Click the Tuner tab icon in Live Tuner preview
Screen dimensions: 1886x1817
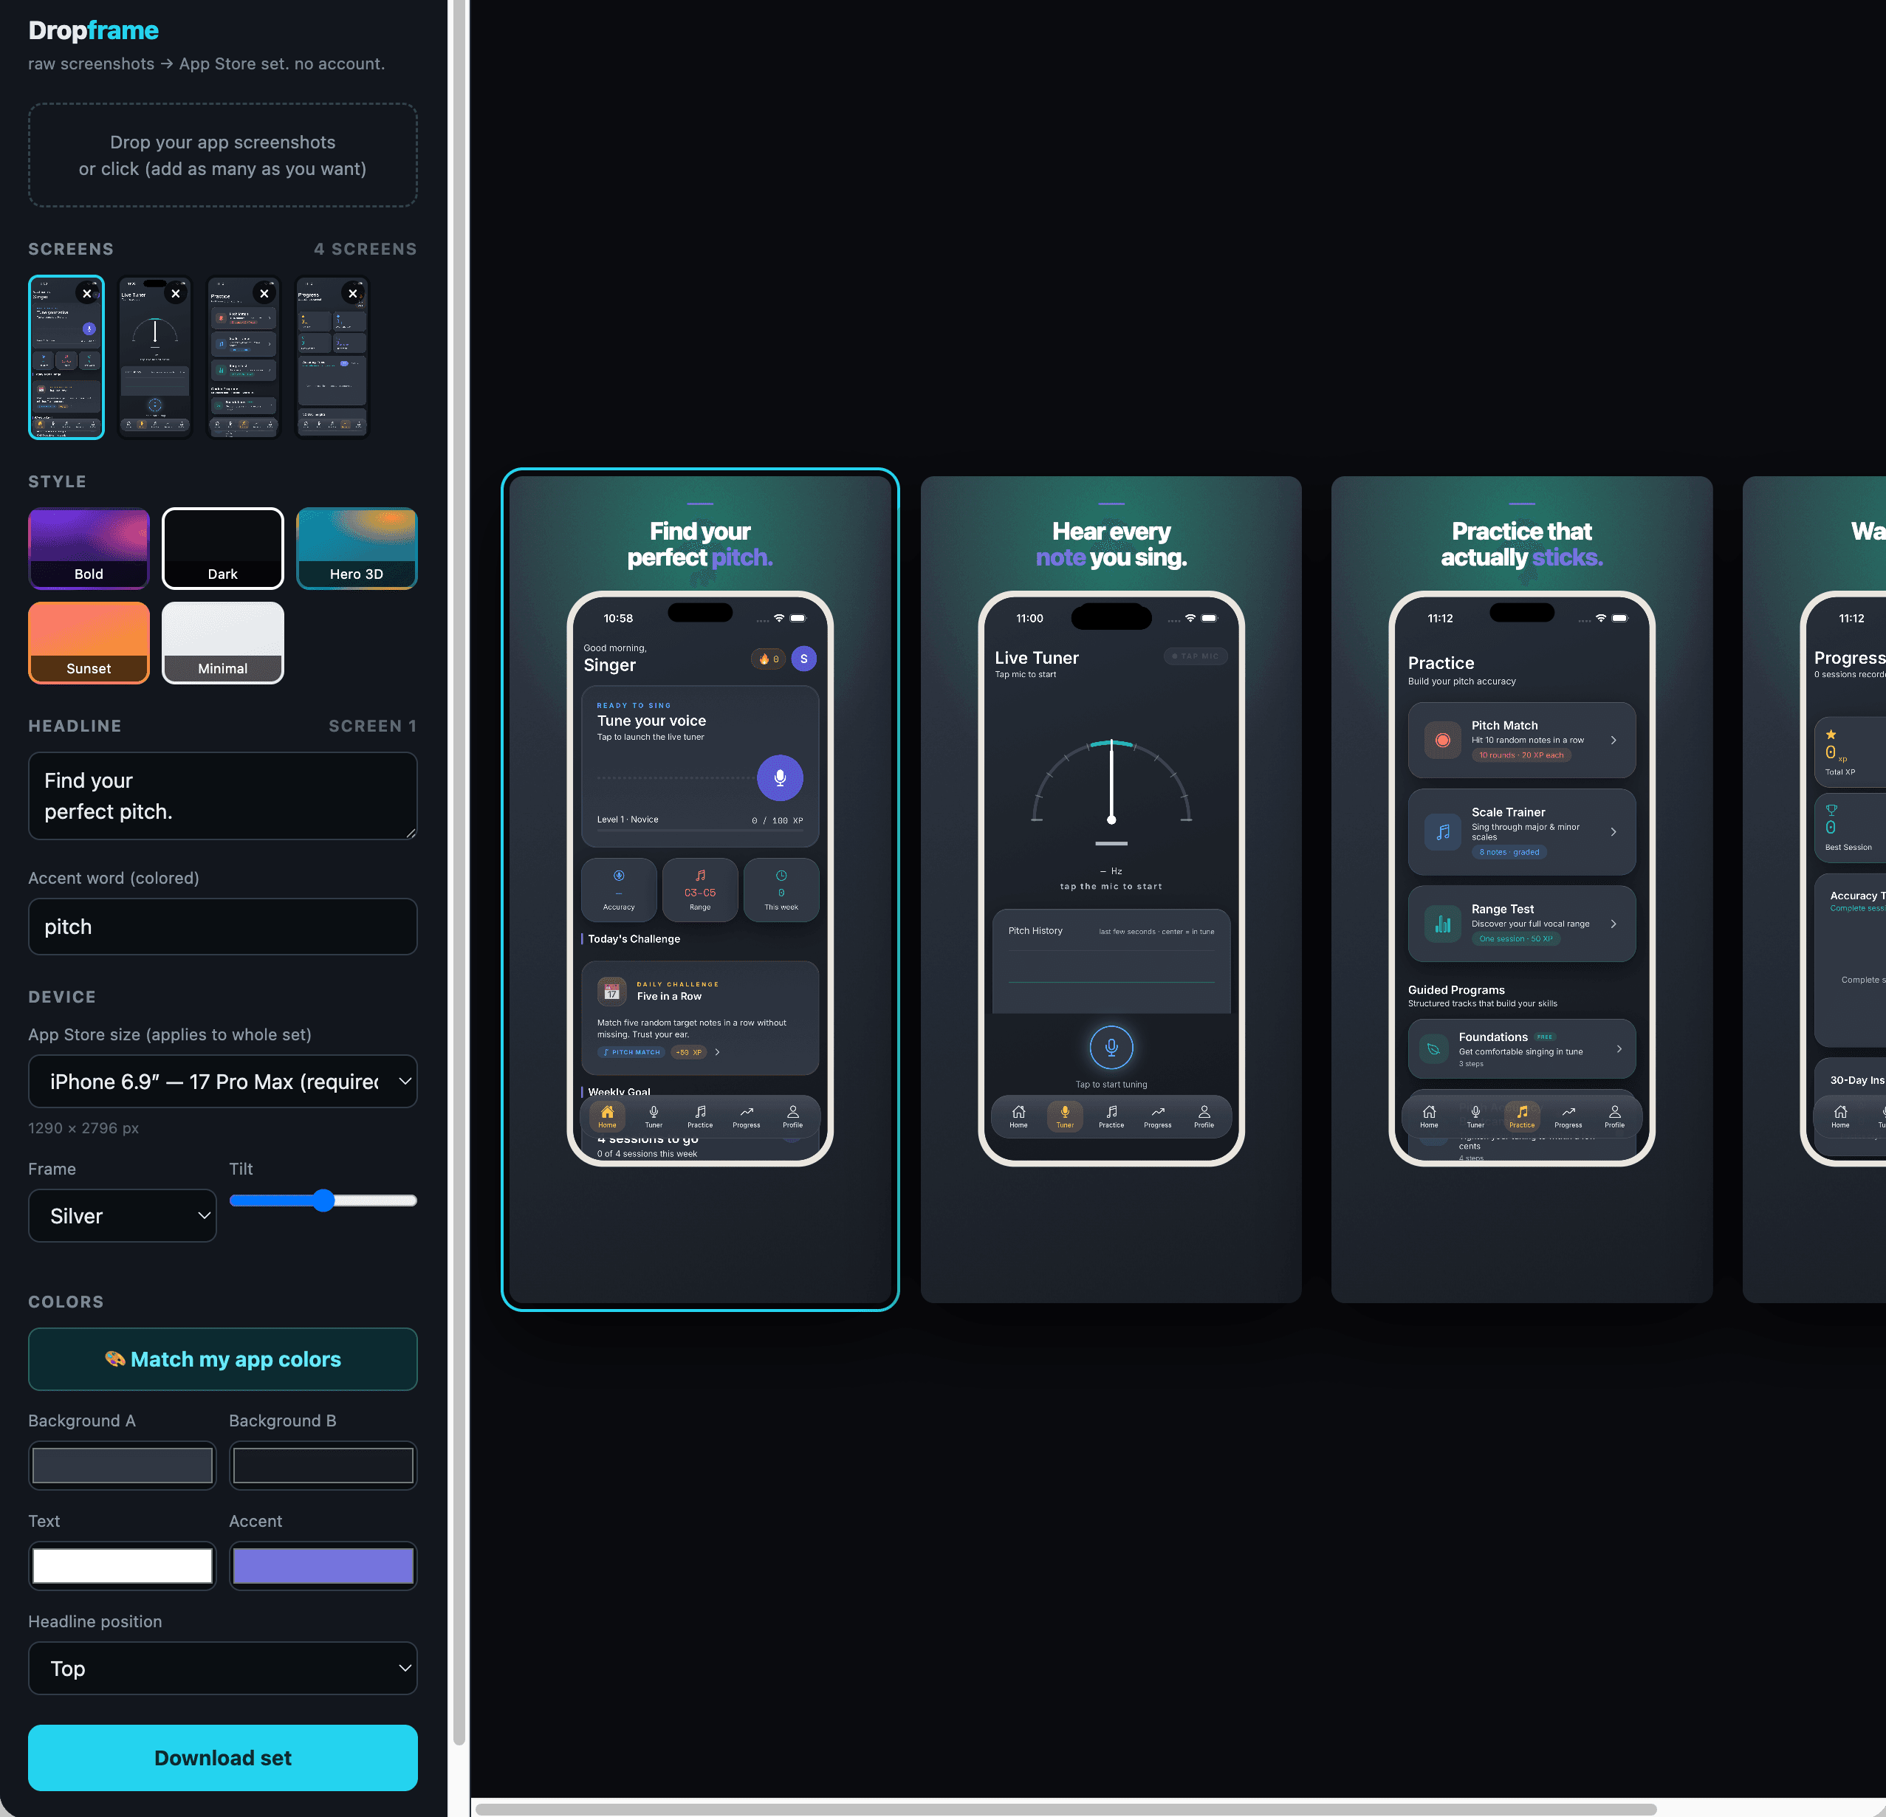pos(1065,1112)
